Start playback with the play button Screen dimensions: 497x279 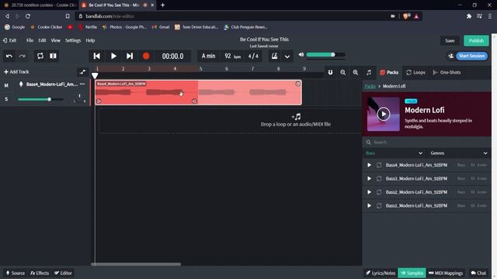click(x=113, y=56)
